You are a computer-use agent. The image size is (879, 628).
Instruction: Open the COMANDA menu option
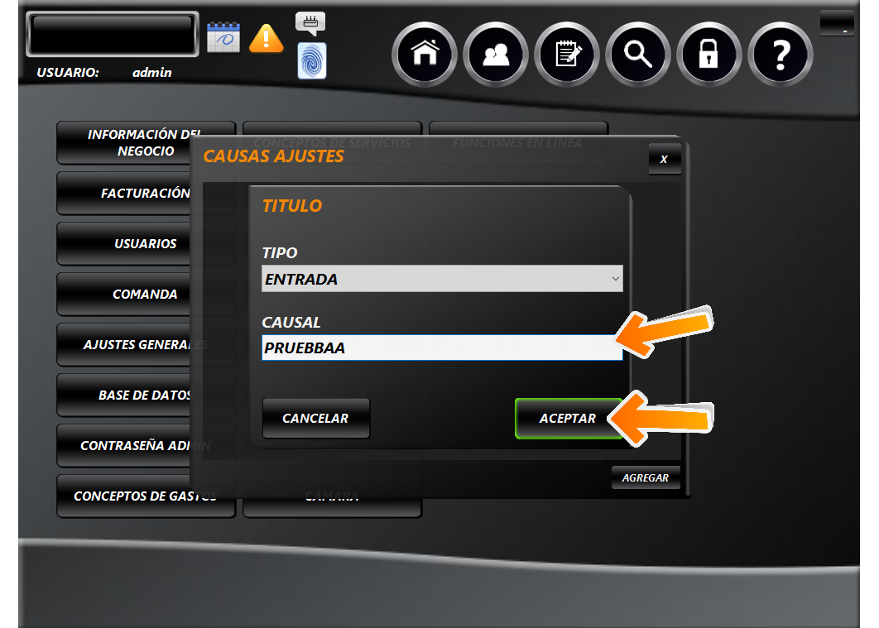pos(124,295)
